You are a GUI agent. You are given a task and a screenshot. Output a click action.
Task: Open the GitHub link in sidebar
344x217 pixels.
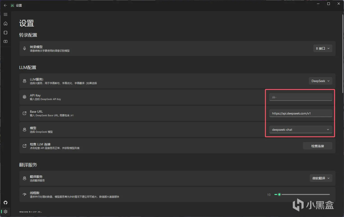[x=5, y=202]
